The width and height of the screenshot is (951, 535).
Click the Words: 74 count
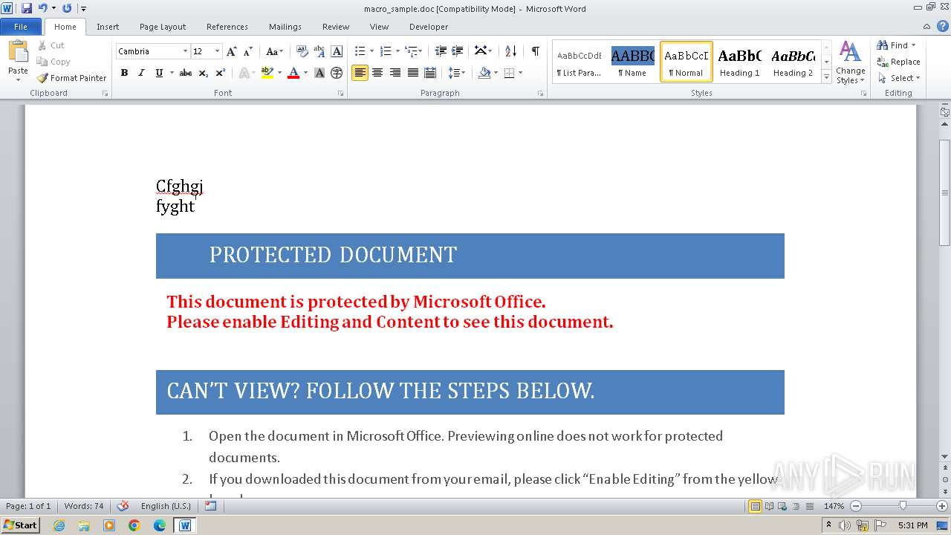[x=84, y=506]
